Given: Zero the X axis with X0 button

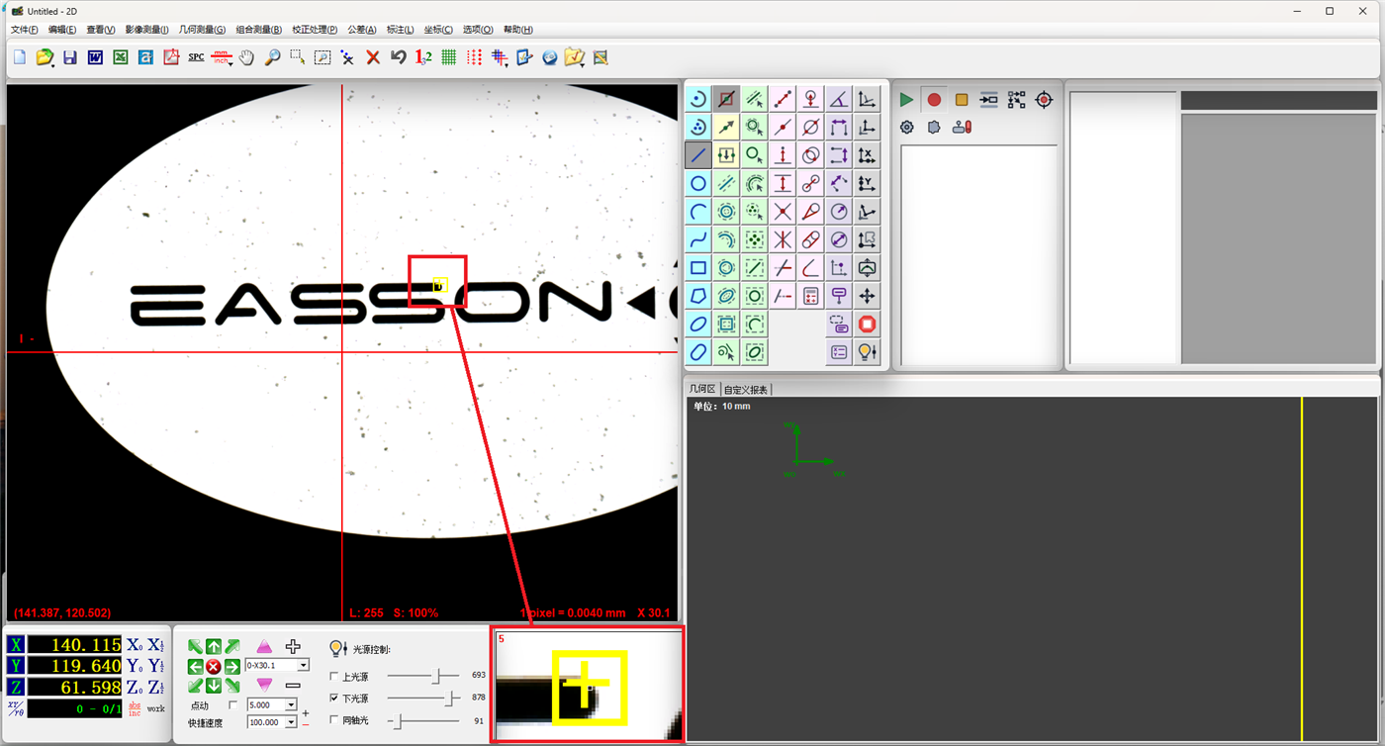Looking at the screenshot, I should click(134, 645).
